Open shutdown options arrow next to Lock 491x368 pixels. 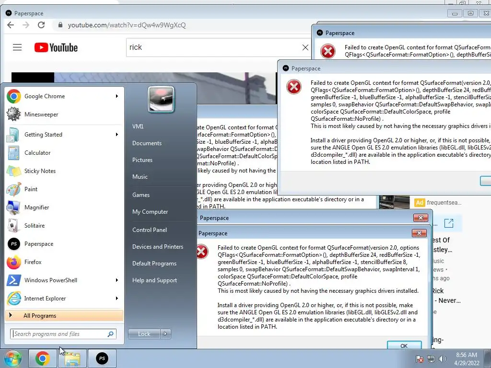(x=165, y=334)
